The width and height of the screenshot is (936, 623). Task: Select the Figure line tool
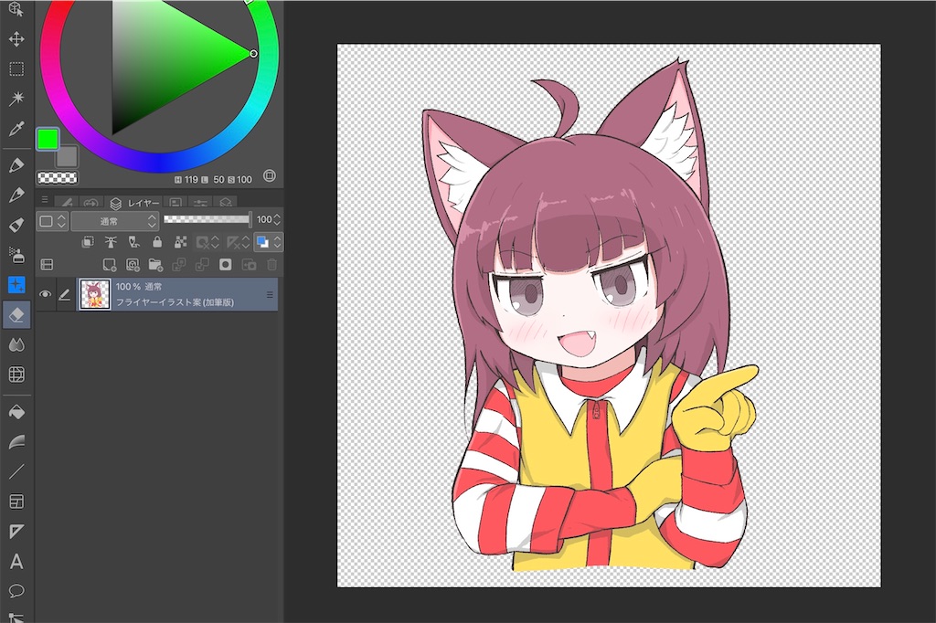point(16,471)
